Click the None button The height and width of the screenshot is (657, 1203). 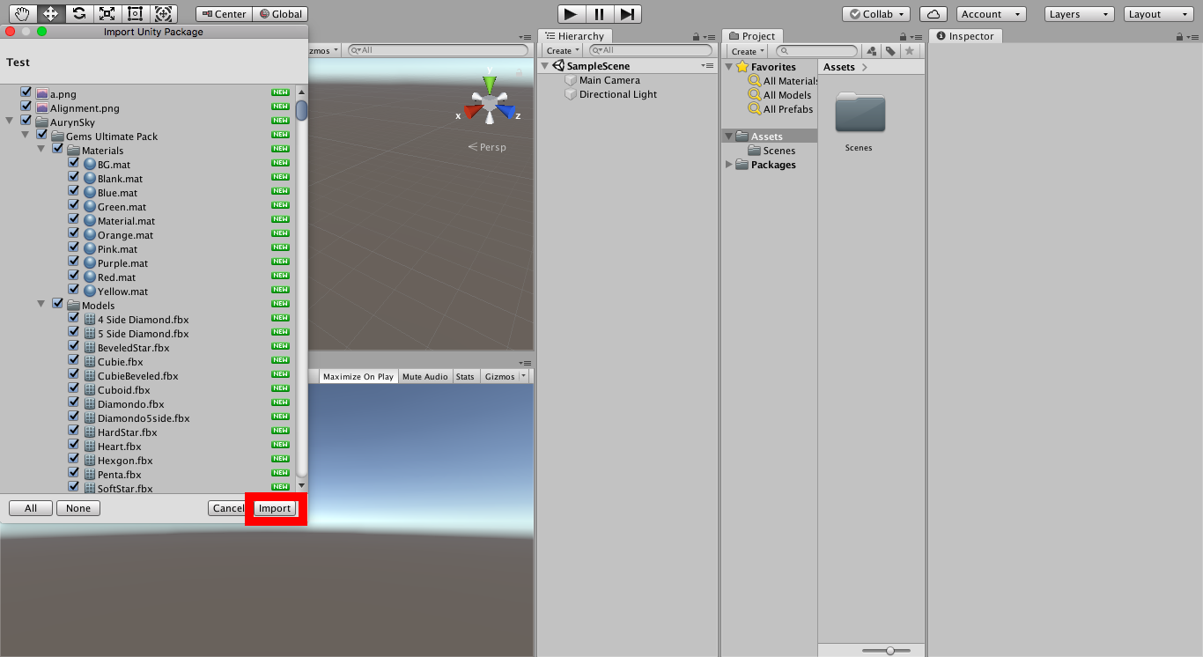pyautogui.click(x=78, y=508)
